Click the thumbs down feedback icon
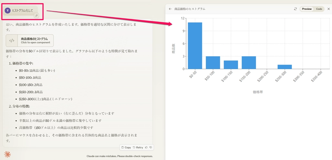 tap(150, 147)
